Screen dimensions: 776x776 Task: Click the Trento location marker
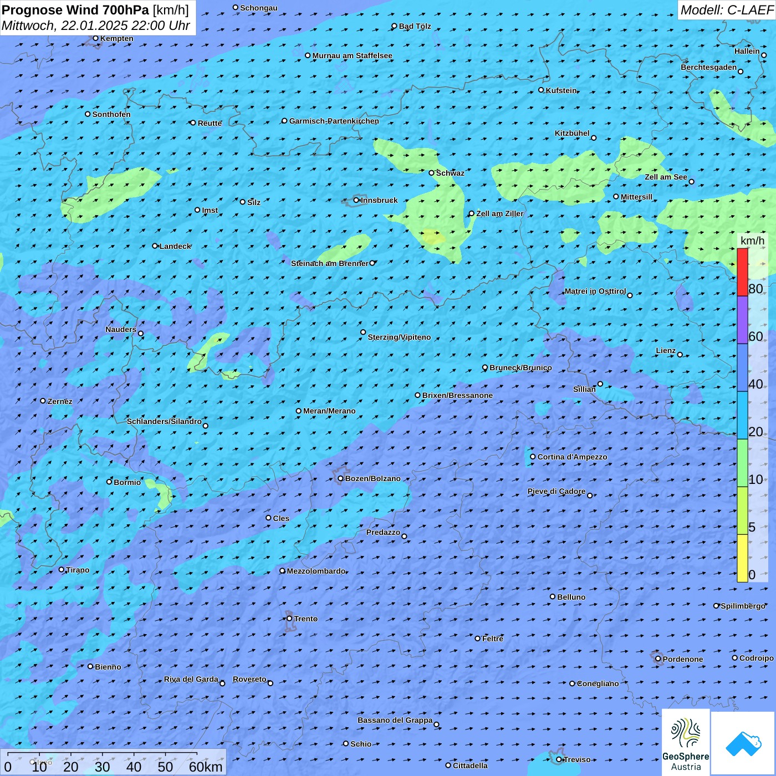[289, 619]
